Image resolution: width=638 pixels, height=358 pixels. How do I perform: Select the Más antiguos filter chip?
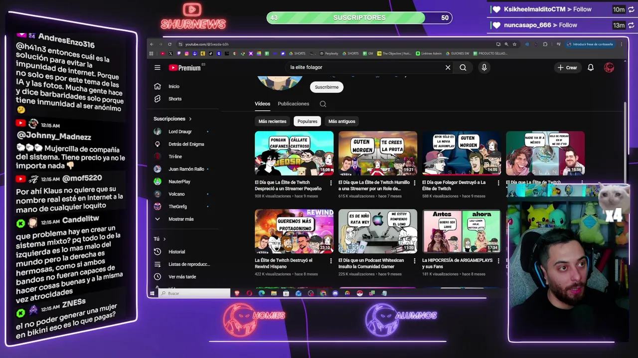[341, 121]
